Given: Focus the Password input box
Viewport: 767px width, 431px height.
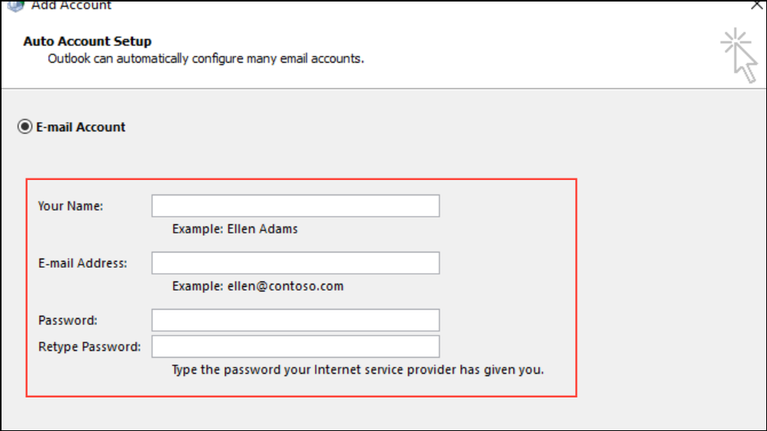Looking at the screenshot, I should pyautogui.click(x=295, y=320).
